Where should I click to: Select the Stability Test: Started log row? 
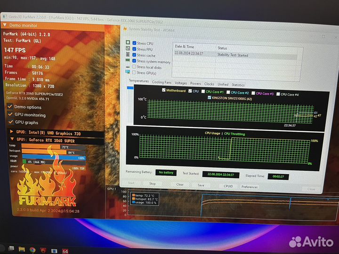pyautogui.click(x=236, y=55)
